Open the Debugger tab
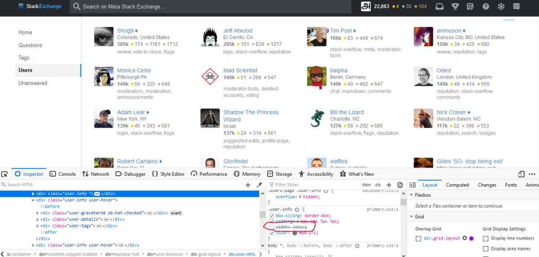 coord(130,174)
